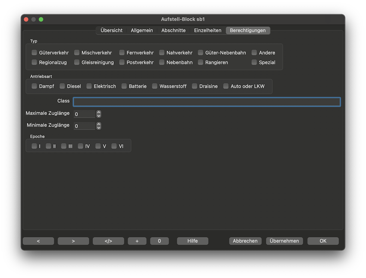Screen dimensions: 366x278
Task: Adjust the Minimale Zuglänge stepper arrows
Action: pos(99,126)
